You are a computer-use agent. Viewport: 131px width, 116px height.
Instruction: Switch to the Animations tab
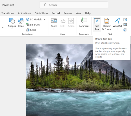coord(24,13)
